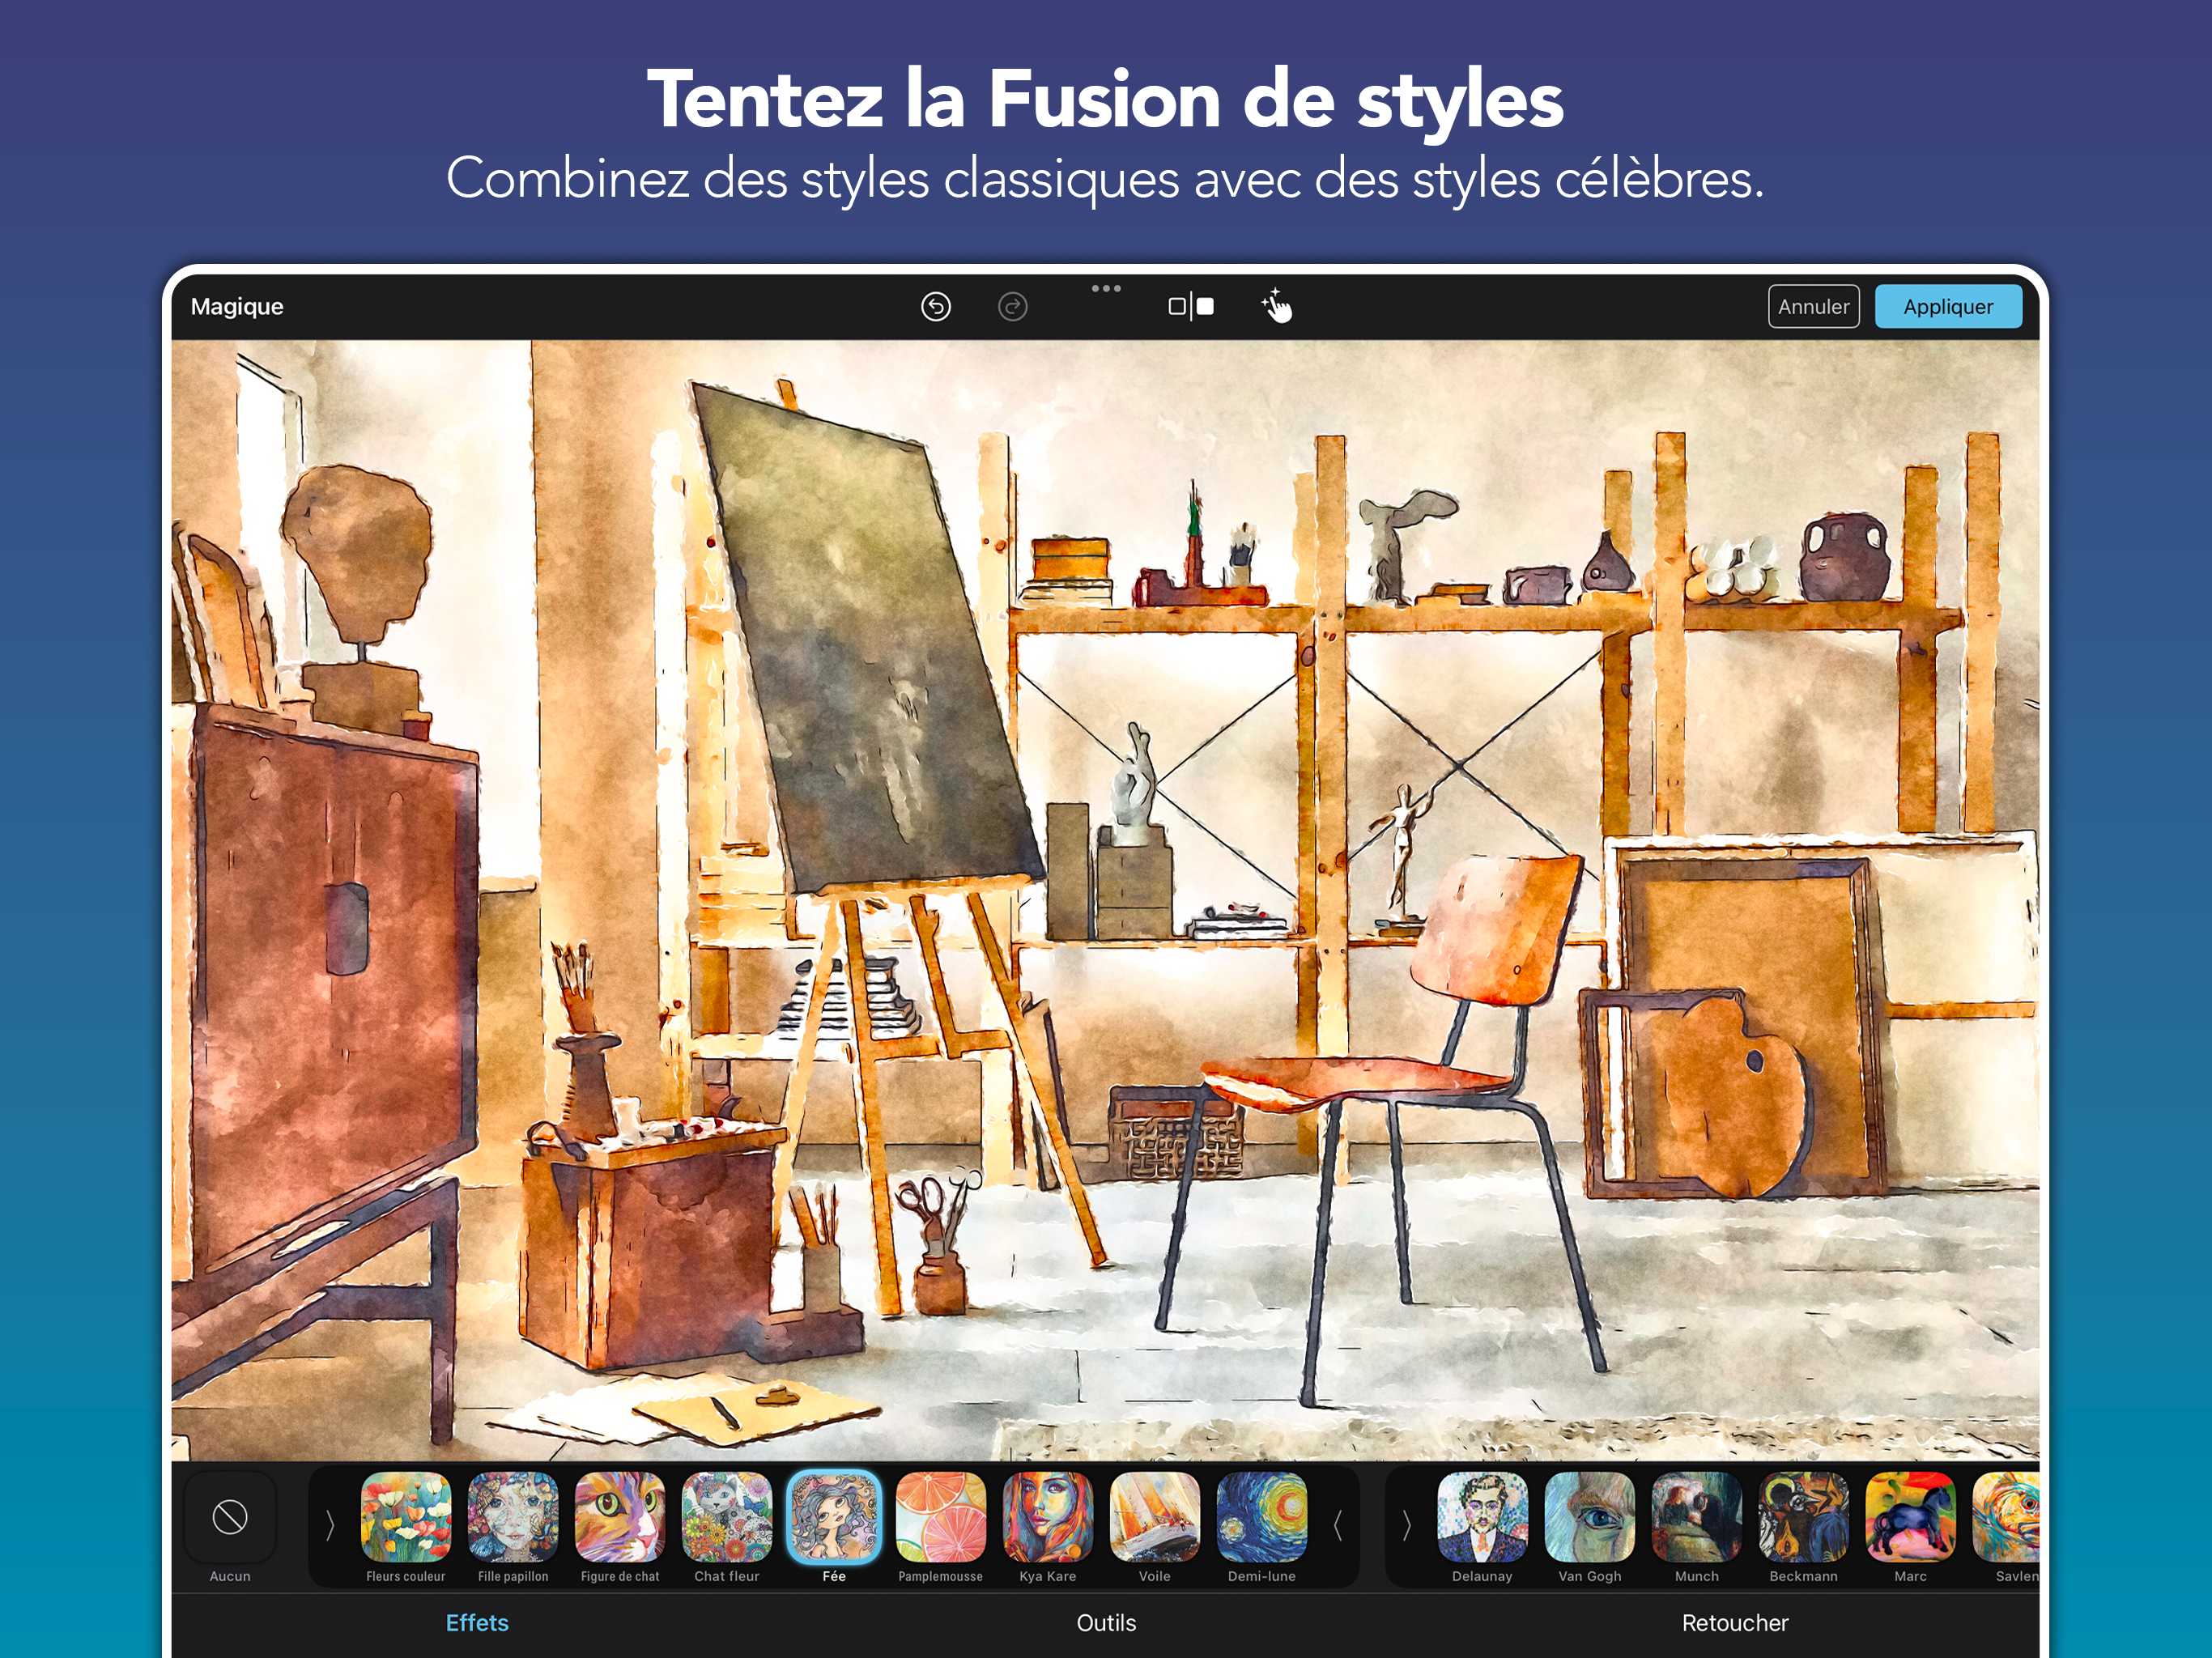Click the redo arrow icon

click(x=1012, y=306)
